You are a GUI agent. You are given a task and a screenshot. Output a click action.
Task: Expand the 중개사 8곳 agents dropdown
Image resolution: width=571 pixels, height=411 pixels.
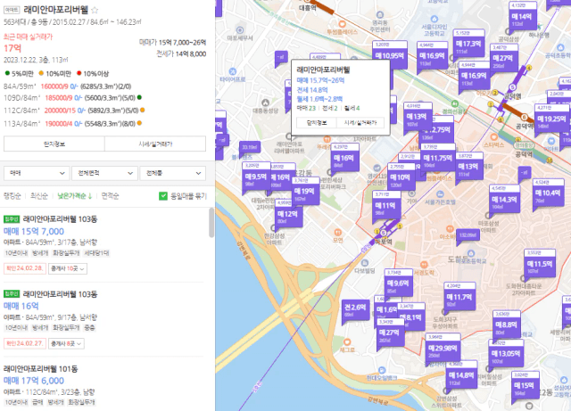tap(66, 343)
